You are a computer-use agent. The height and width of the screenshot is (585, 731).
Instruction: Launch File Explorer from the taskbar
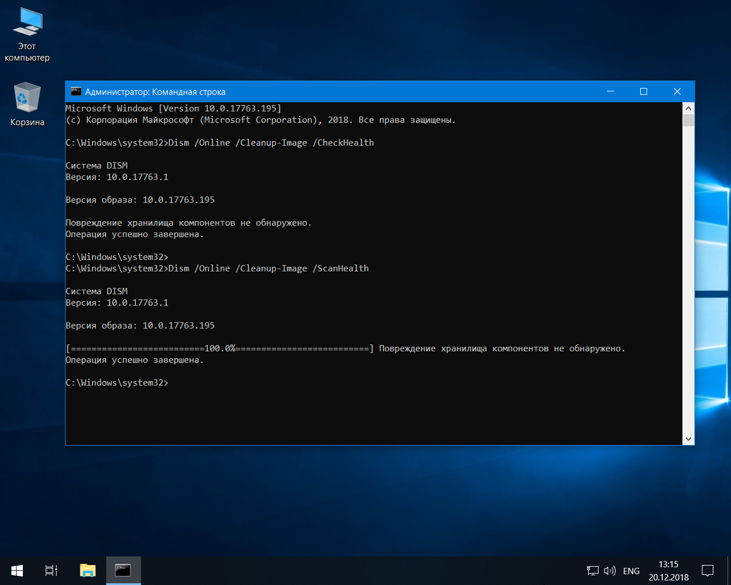[87, 570]
